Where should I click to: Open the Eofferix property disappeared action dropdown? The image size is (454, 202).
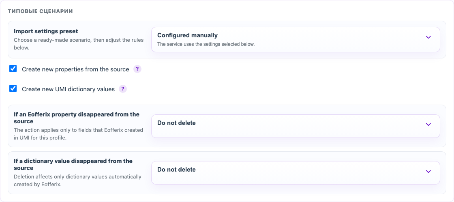click(x=296, y=126)
